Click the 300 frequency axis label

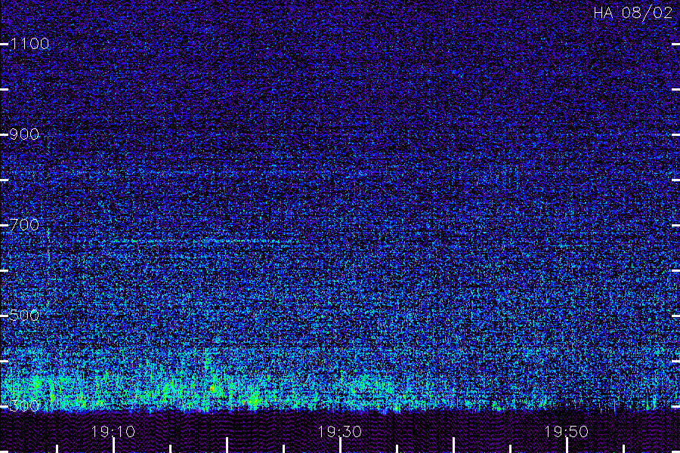point(24,406)
